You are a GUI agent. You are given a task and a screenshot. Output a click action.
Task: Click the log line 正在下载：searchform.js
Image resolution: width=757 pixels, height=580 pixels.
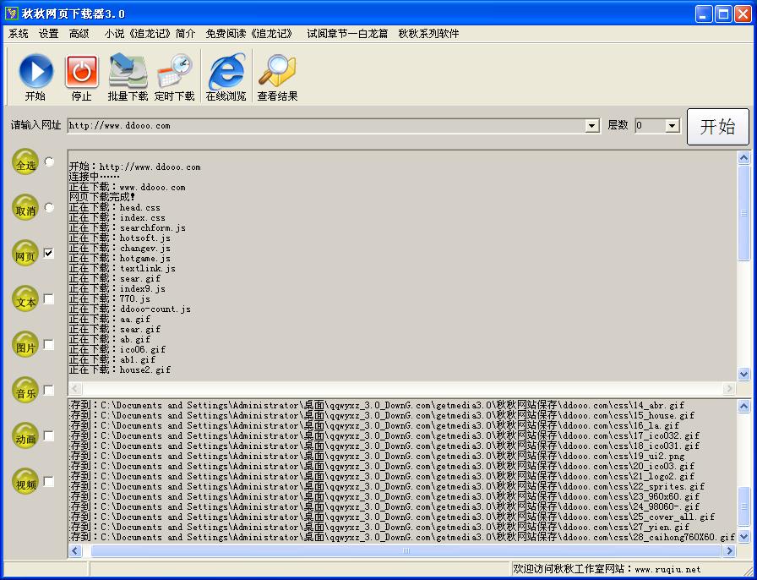click(128, 227)
